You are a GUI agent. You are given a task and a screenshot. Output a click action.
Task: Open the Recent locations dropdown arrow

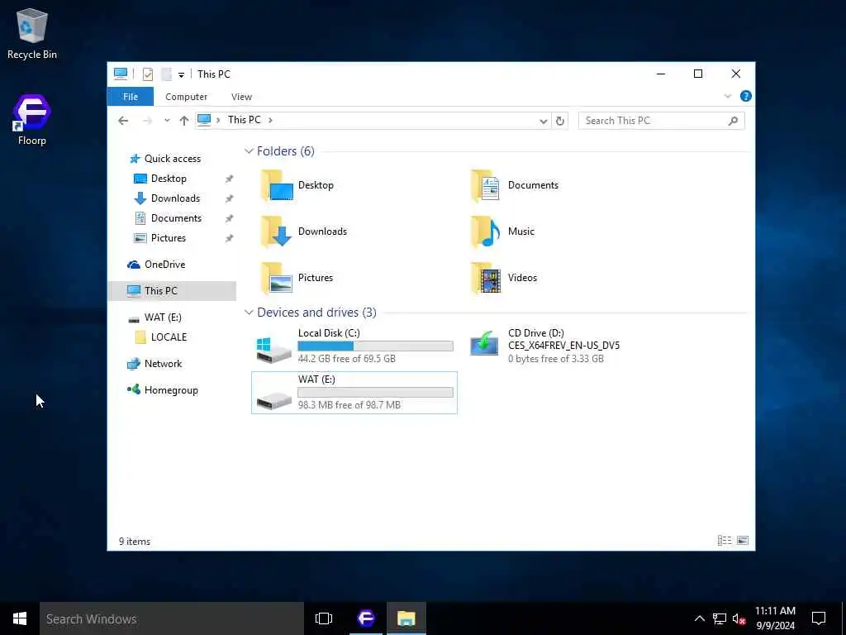[x=167, y=121]
